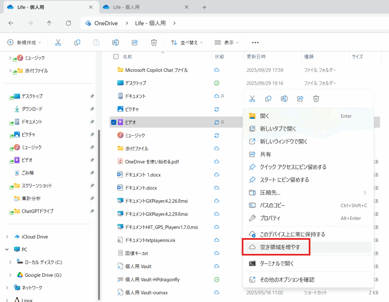Go up one folder with the up arrow
Viewport: 389px width, 302px height.
tap(49, 23)
